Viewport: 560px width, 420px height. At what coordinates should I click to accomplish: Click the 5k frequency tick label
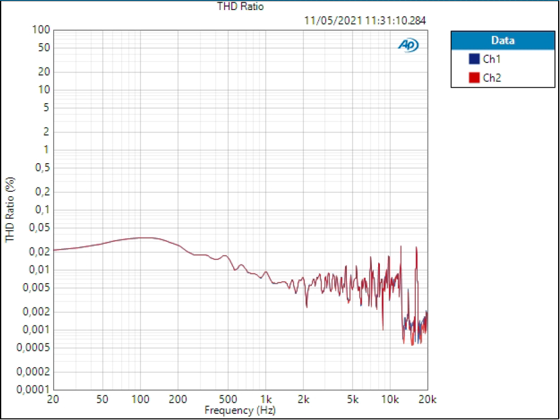[353, 399]
